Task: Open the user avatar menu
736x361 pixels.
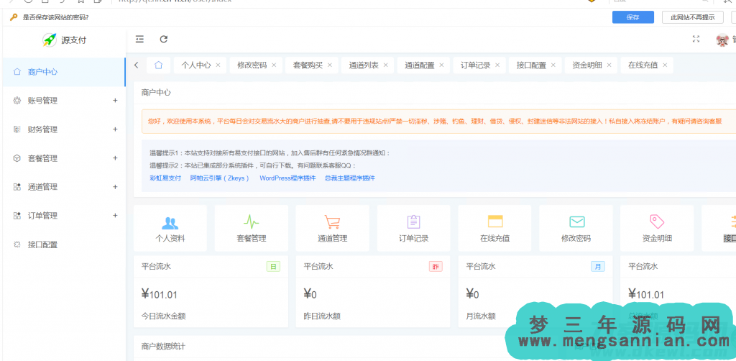Action: pyautogui.click(x=722, y=40)
